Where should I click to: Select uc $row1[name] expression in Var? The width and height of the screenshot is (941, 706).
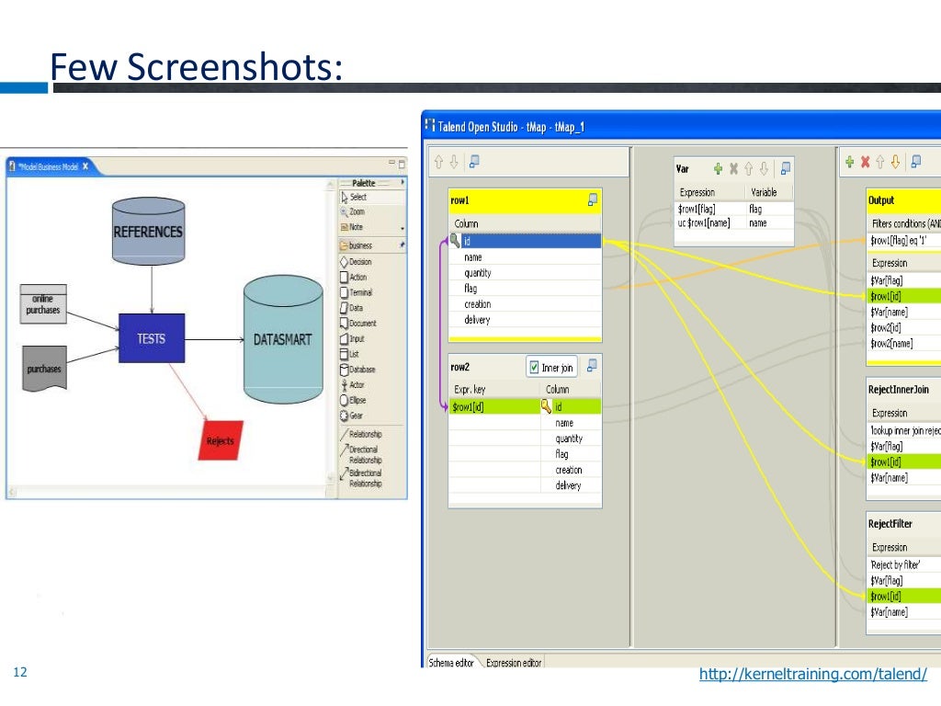pyautogui.click(x=710, y=222)
